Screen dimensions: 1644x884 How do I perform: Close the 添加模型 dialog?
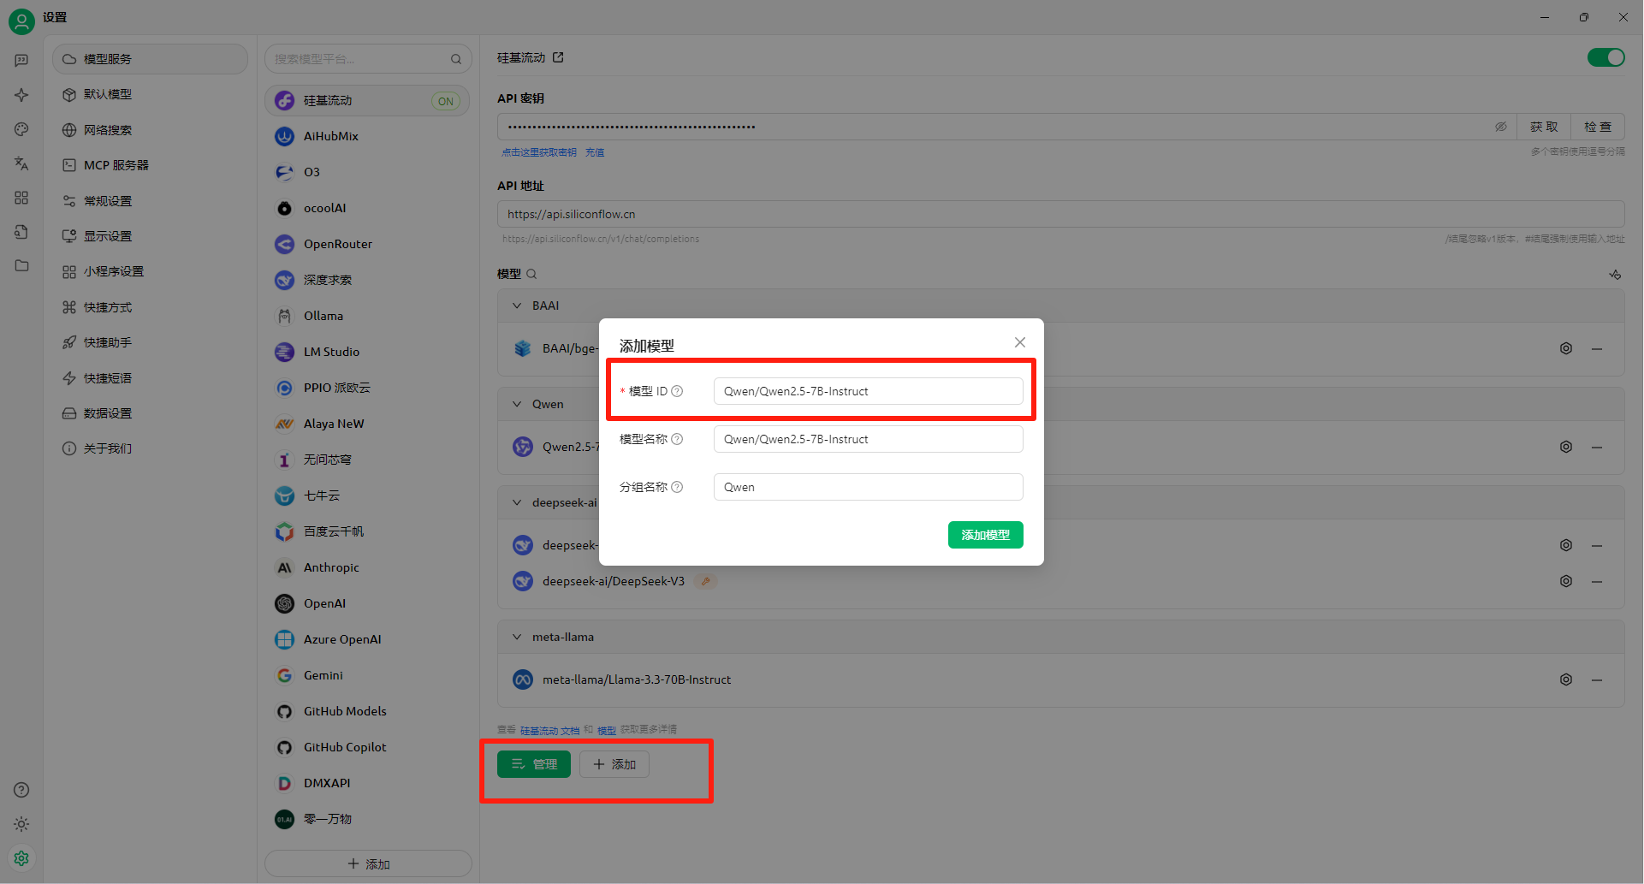click(x=1019, y=342)
